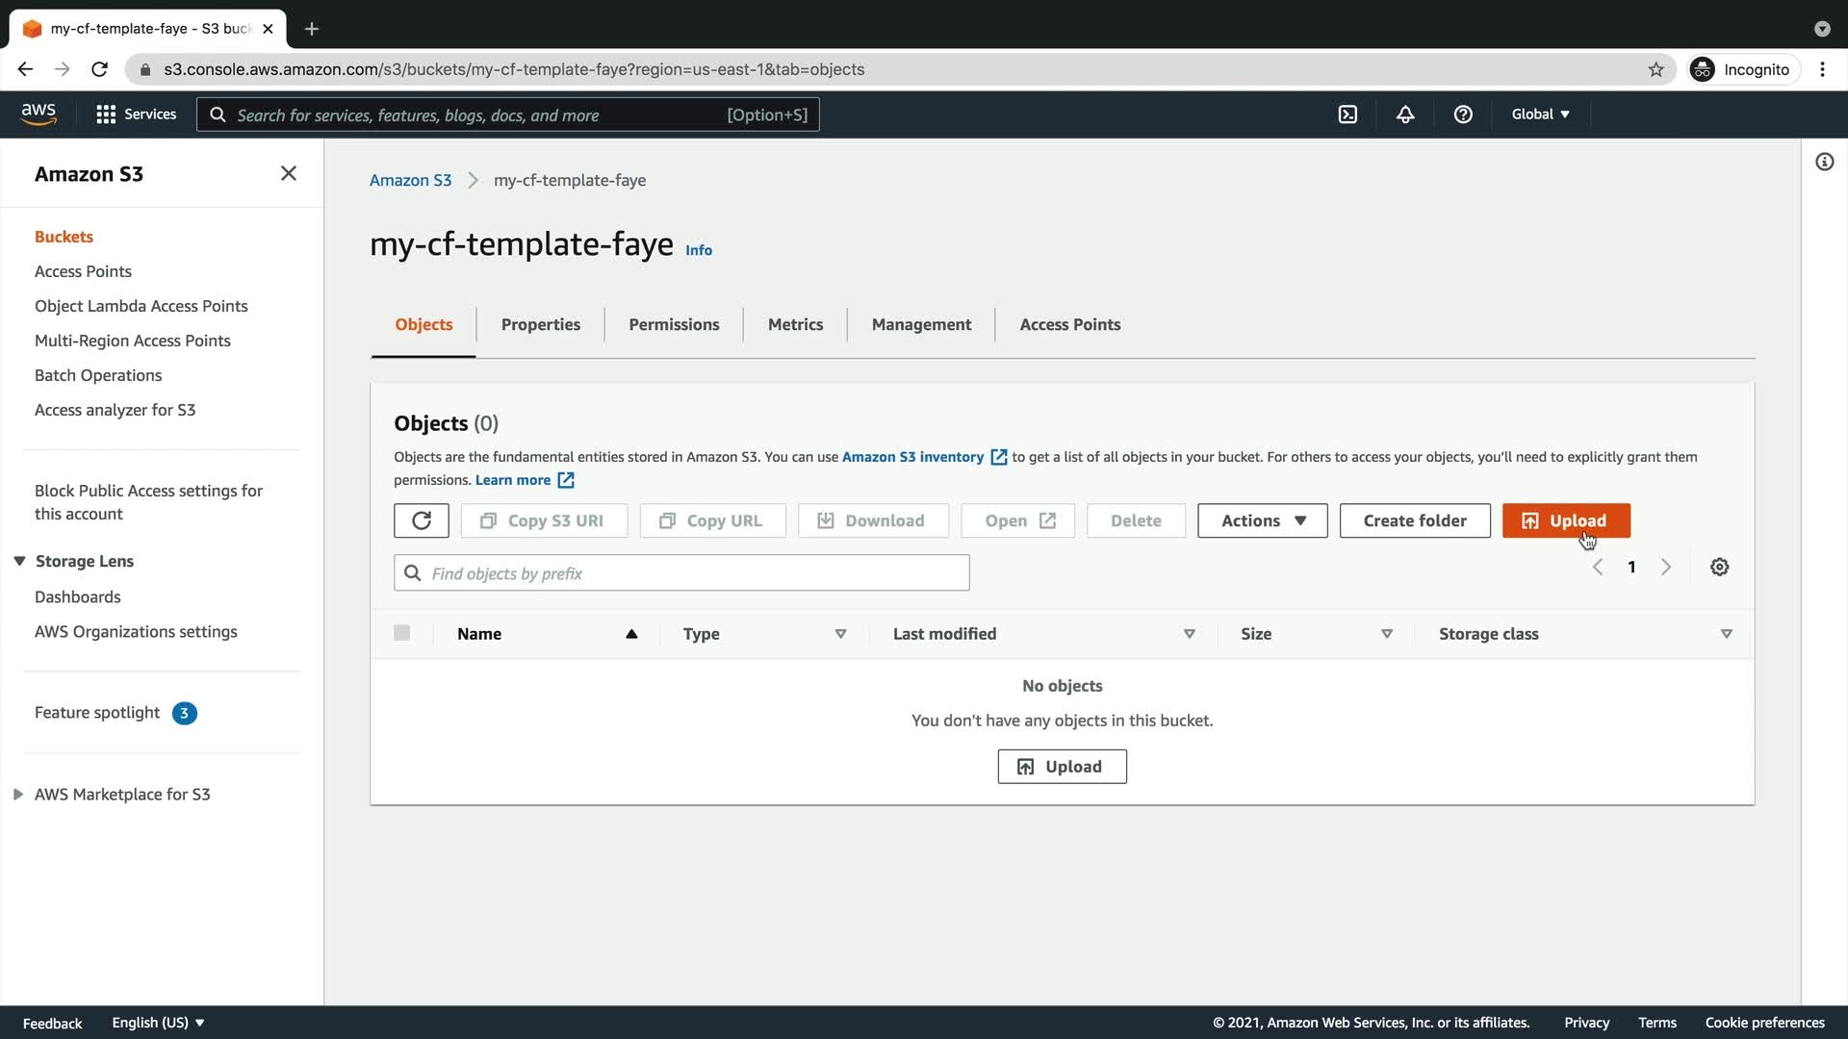Open the notifications bell
1848x1039 pixels.
[x=1405, y=114]
